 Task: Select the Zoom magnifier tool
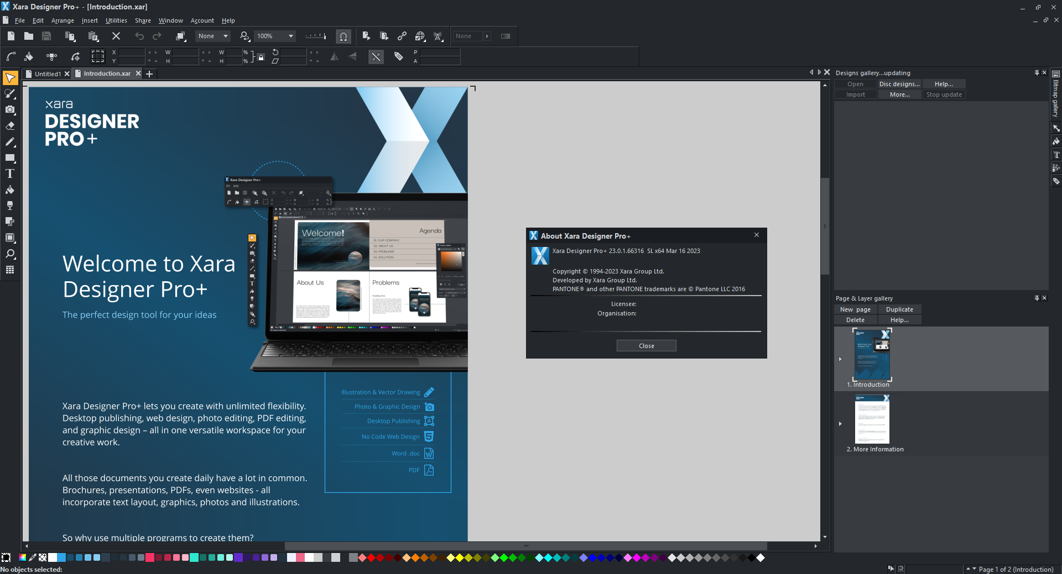(10, 254)
